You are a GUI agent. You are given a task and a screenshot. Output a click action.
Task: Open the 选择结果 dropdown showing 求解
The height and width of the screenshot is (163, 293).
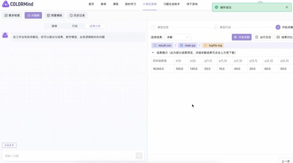178,37
